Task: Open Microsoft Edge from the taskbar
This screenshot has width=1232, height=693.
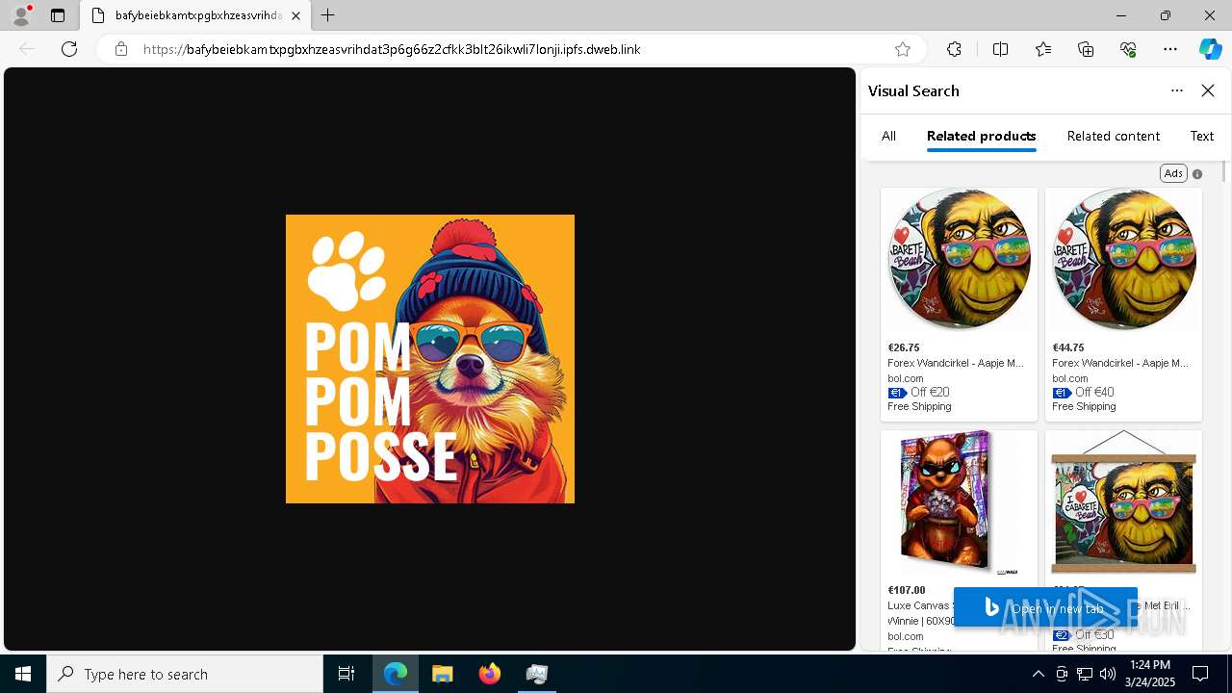Action: point(396,674)
